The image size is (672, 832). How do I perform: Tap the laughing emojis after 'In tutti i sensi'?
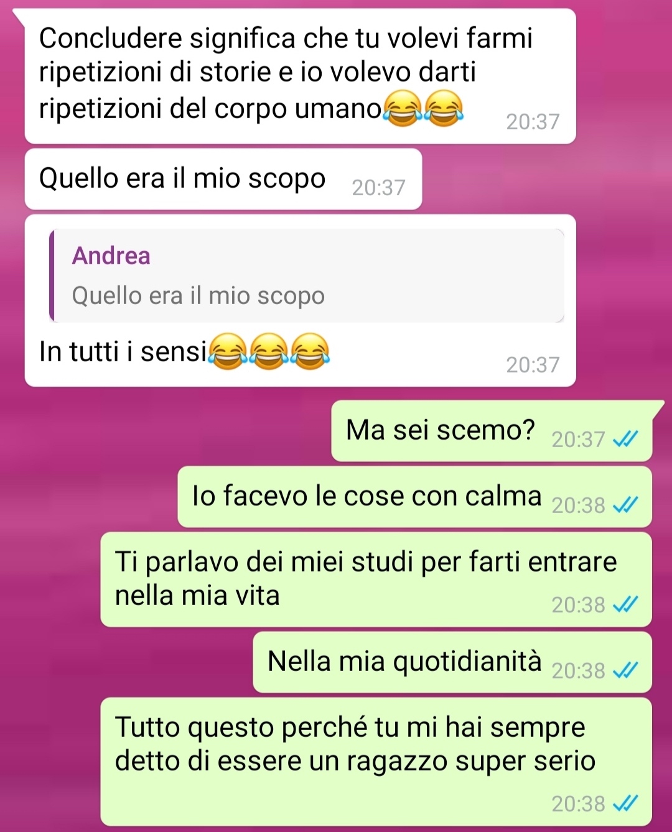pyautogui.click(x=269, y=351)
